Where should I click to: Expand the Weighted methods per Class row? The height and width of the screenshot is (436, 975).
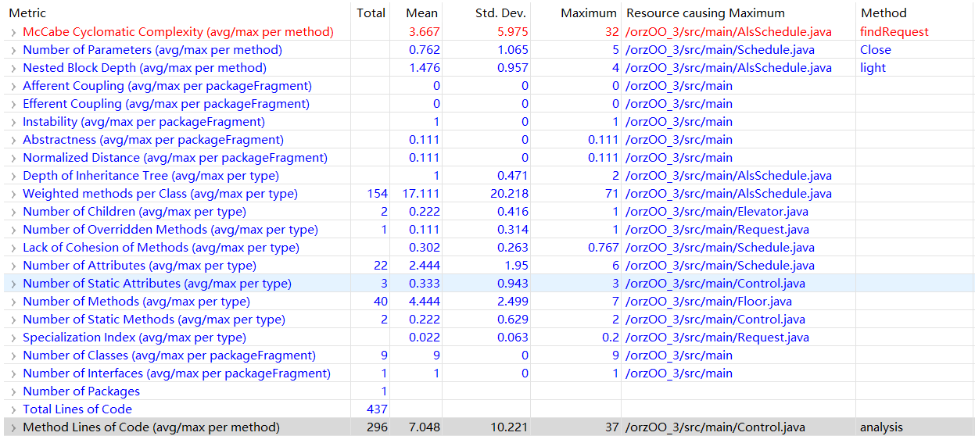pos(13,194)
